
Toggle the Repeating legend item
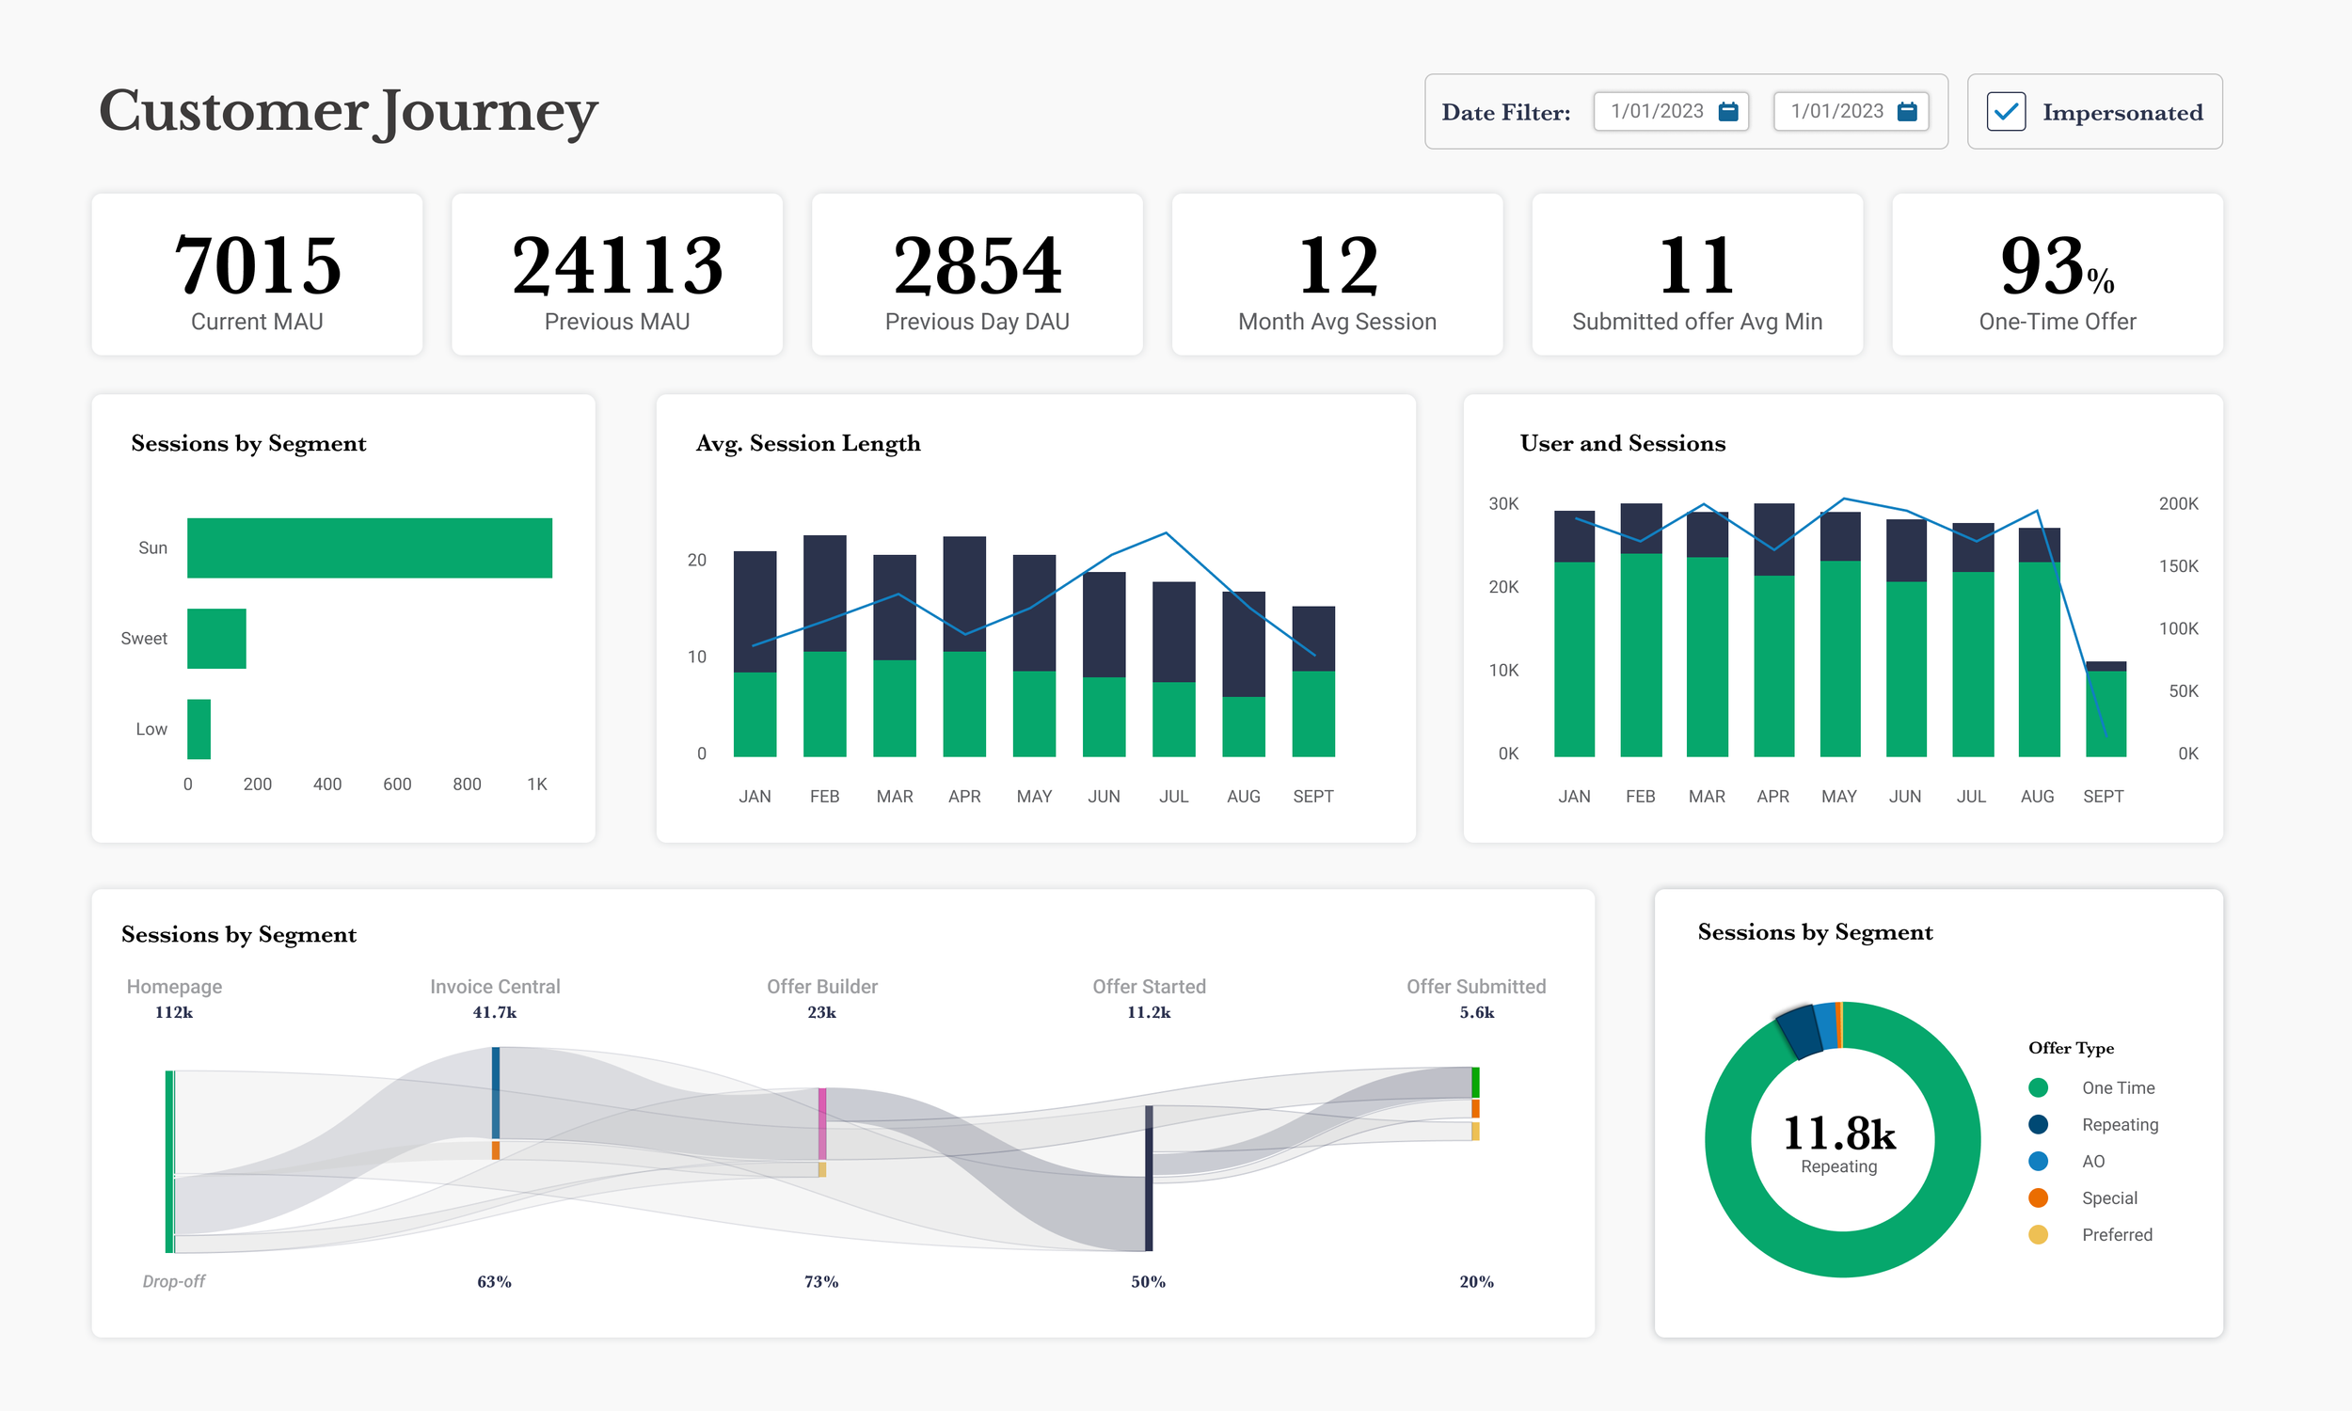(x=2119, y=1125)
